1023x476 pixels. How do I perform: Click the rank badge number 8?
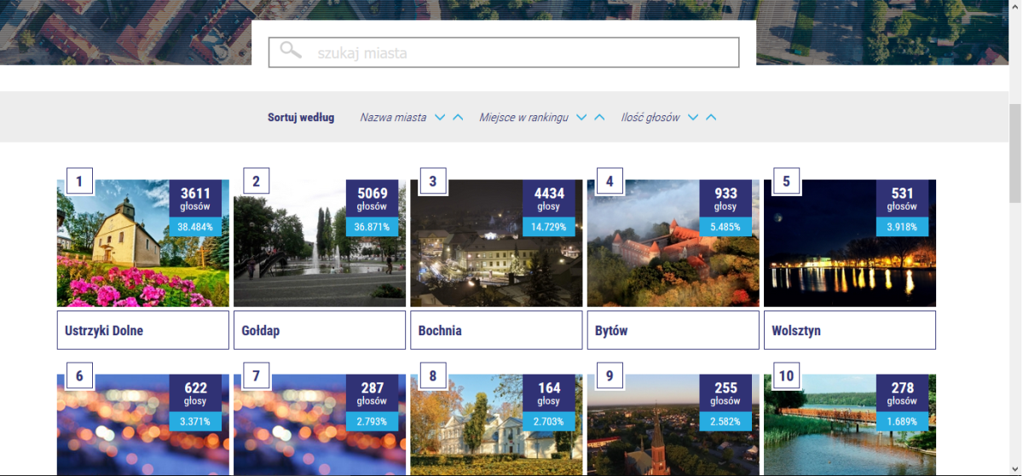tap(432, 376)
